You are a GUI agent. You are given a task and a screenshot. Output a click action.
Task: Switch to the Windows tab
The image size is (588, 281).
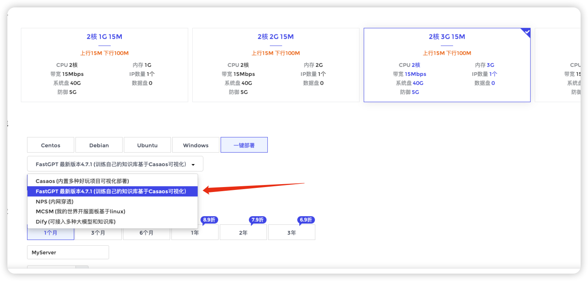196,145
